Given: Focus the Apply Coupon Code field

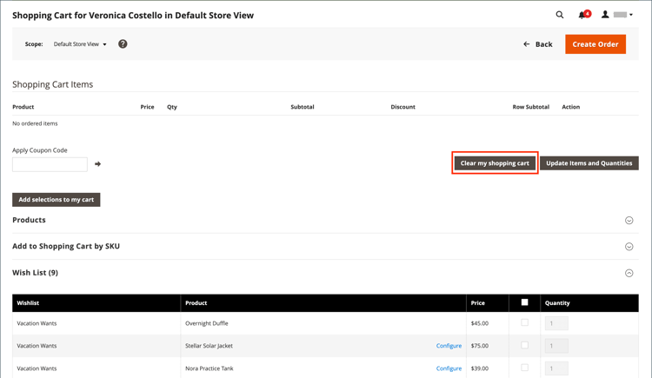Looking at the screenshot, I should pyautogui.click(x=50, y=164).
